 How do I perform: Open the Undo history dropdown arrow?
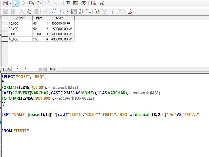tap(52, 3)
